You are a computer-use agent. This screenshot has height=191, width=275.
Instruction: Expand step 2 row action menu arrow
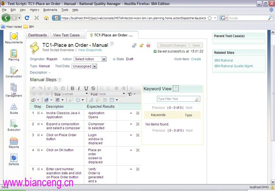42,124
